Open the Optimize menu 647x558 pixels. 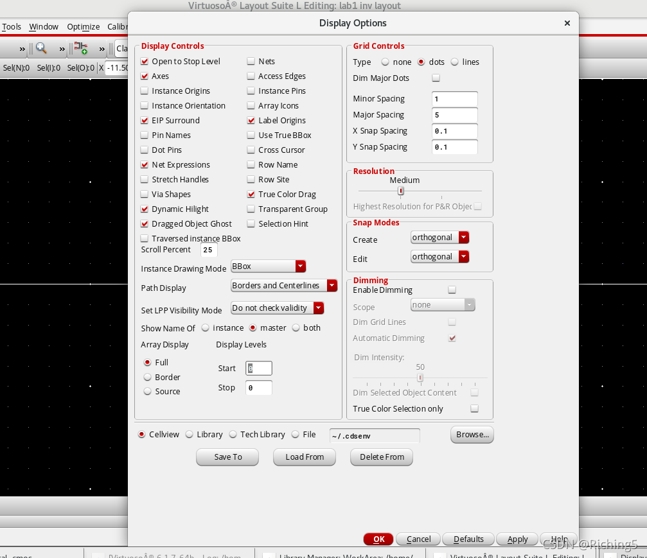83,27
